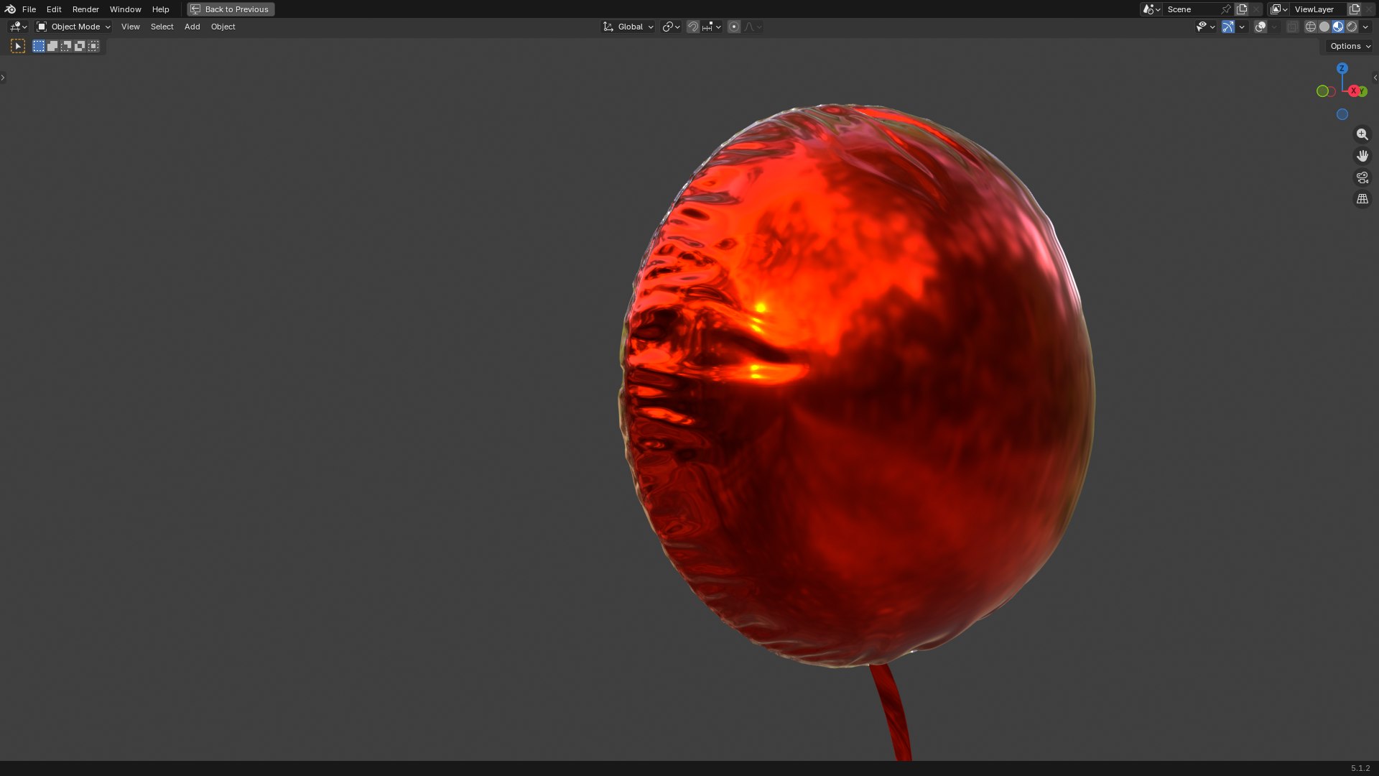Open the gizmos options dropdown arrow
Screen dimensions: 1379x776
point(1242,27)
